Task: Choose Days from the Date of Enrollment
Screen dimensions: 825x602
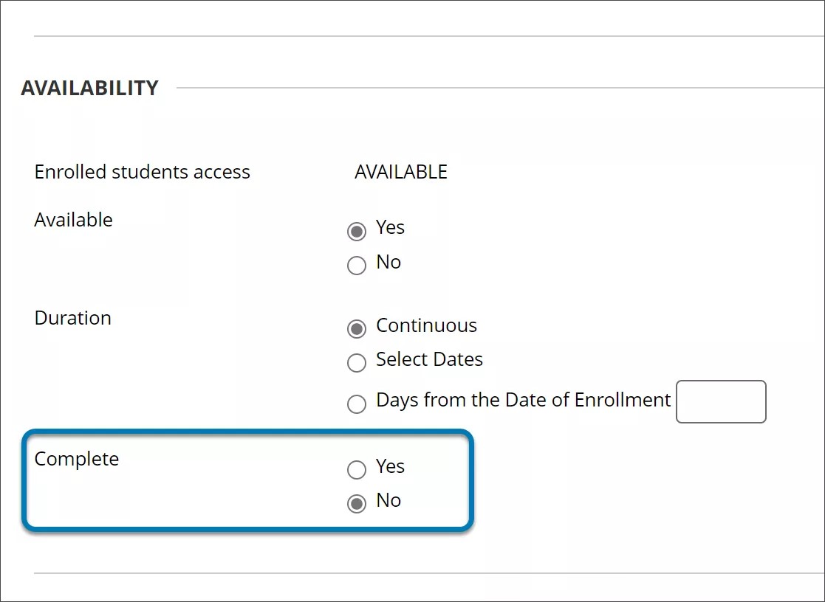Action: point(357,404)
